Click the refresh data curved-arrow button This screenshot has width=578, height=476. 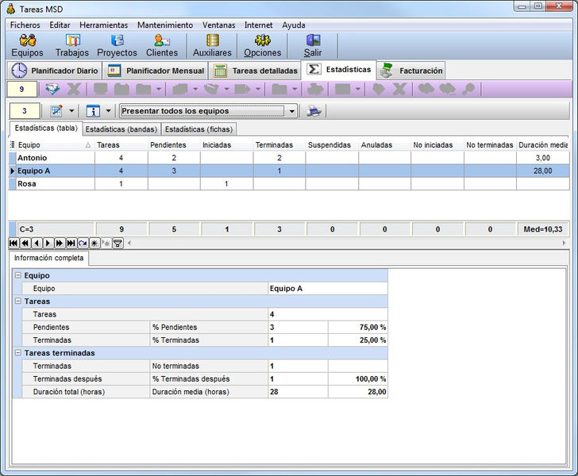(x=83, y=244)
